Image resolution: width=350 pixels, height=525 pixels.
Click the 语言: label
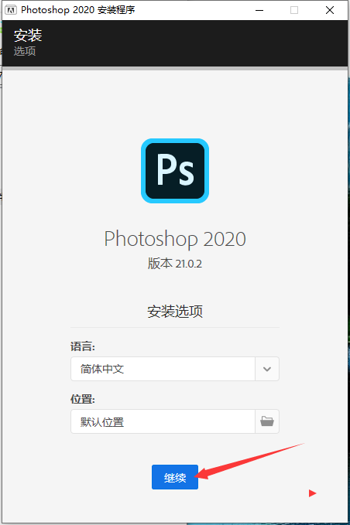pos(83,346)
